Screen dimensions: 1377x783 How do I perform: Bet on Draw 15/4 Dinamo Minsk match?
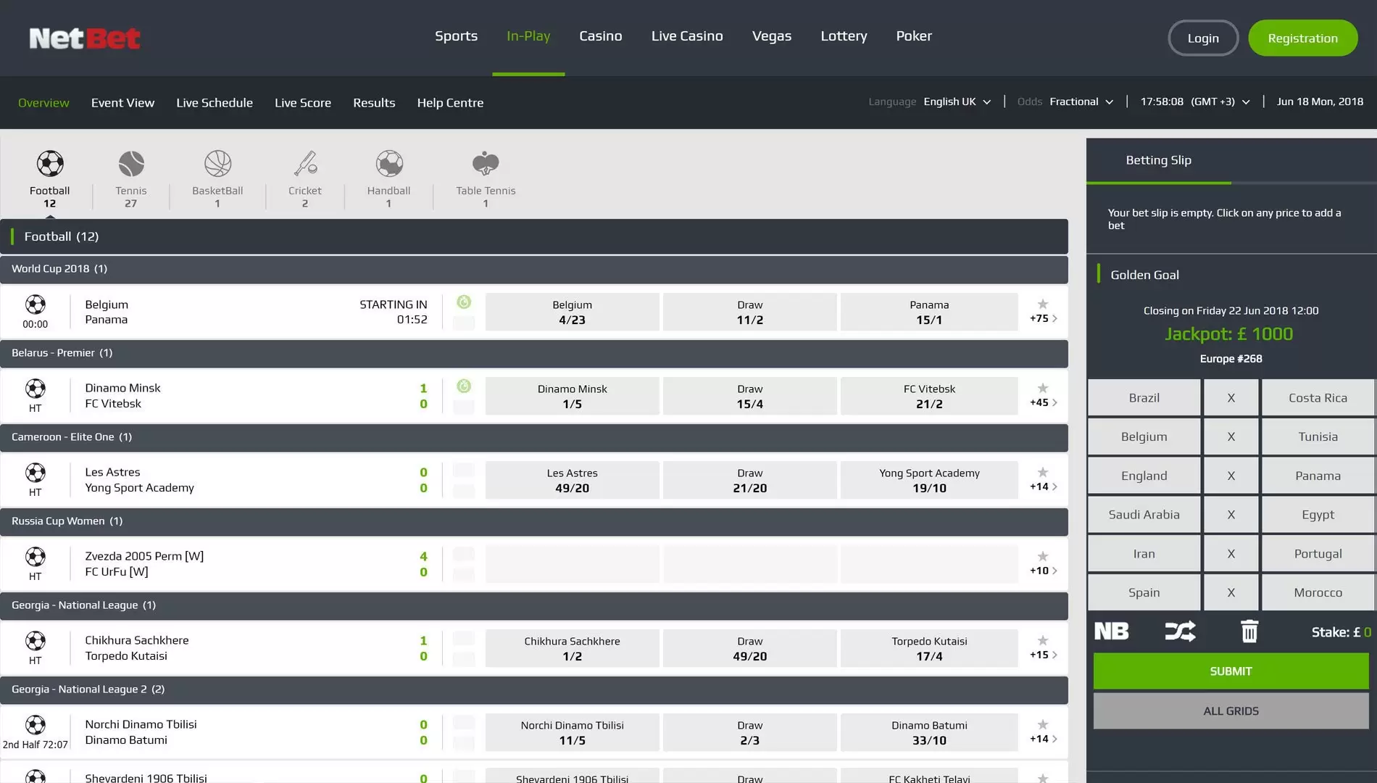tap(749, 396)
